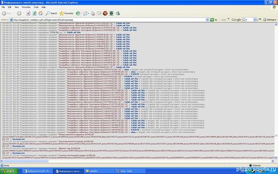Image resolution: width=278 pixels, height=174 pixels.
Task: Open the Tools menu
Action: click(x=36, y=7)
